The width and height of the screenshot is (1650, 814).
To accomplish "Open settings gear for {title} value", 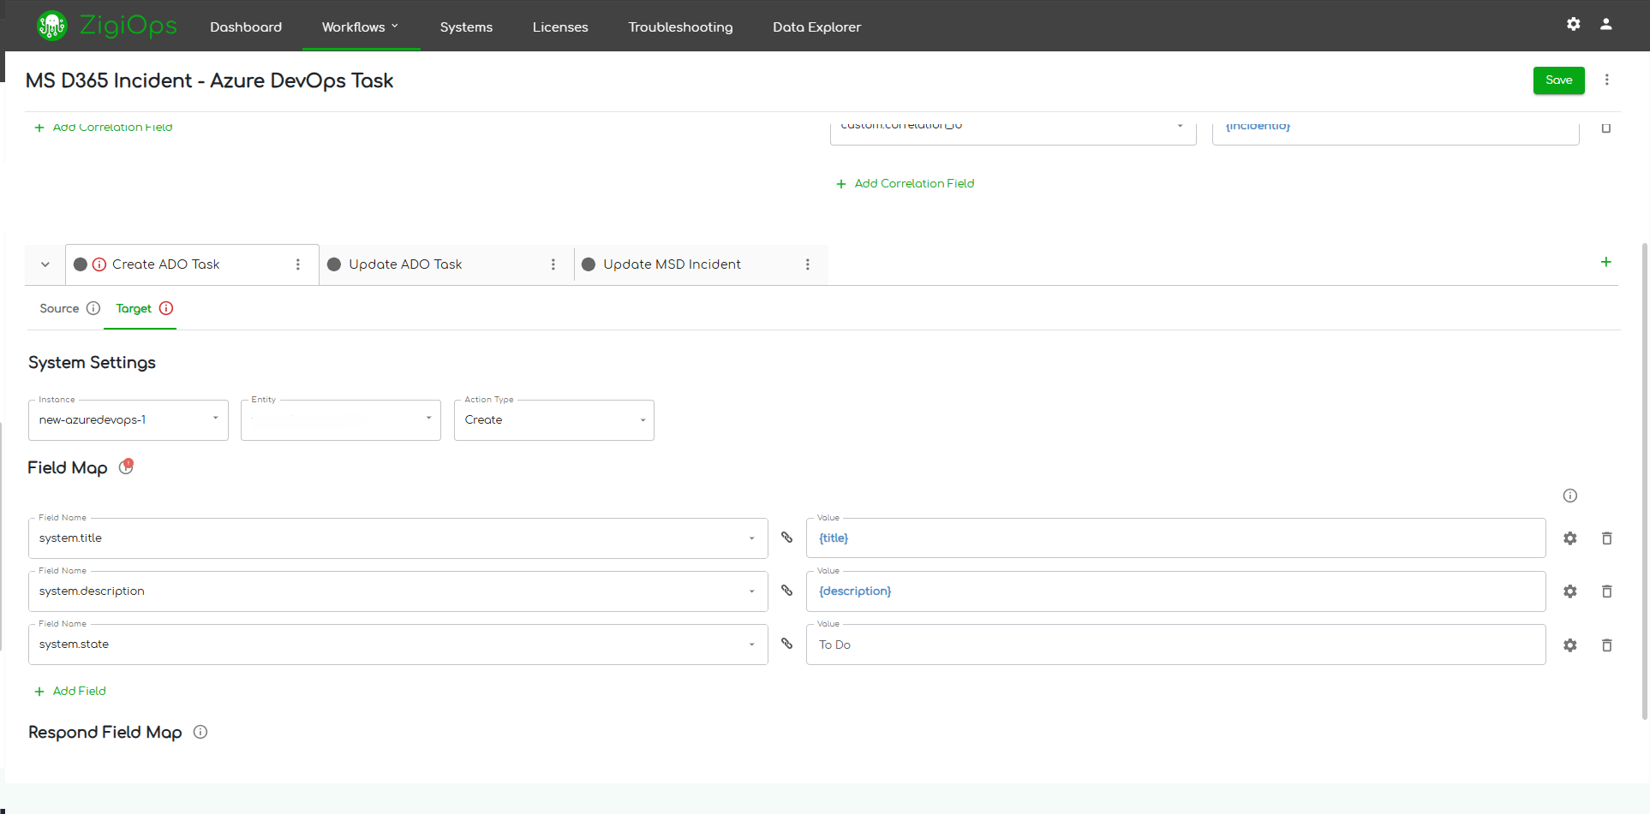I will pos(1570,538).
